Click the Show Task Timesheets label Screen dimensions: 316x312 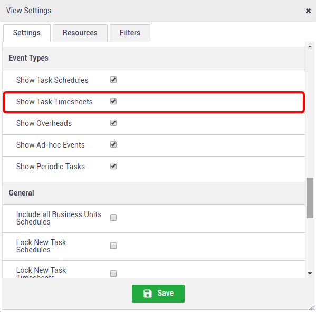(x=54, y=101)
